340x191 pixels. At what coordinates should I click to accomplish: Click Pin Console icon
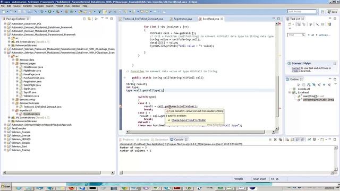click(309, 140)
